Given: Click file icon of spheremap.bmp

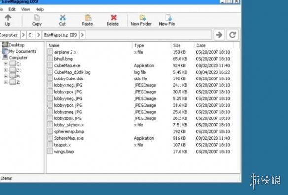Looking at the screenshot, I should (50, 131).
